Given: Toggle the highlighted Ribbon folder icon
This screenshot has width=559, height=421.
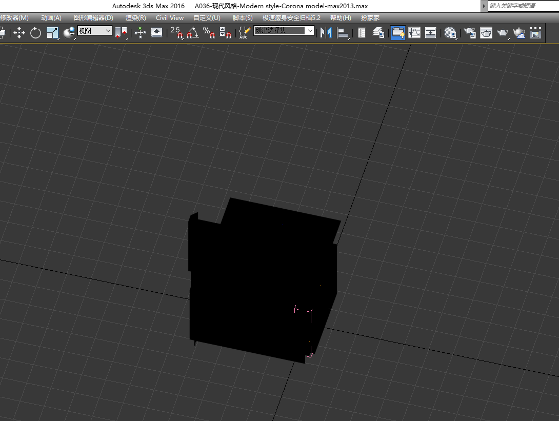Looking at the screenshot, I should 397,33.
